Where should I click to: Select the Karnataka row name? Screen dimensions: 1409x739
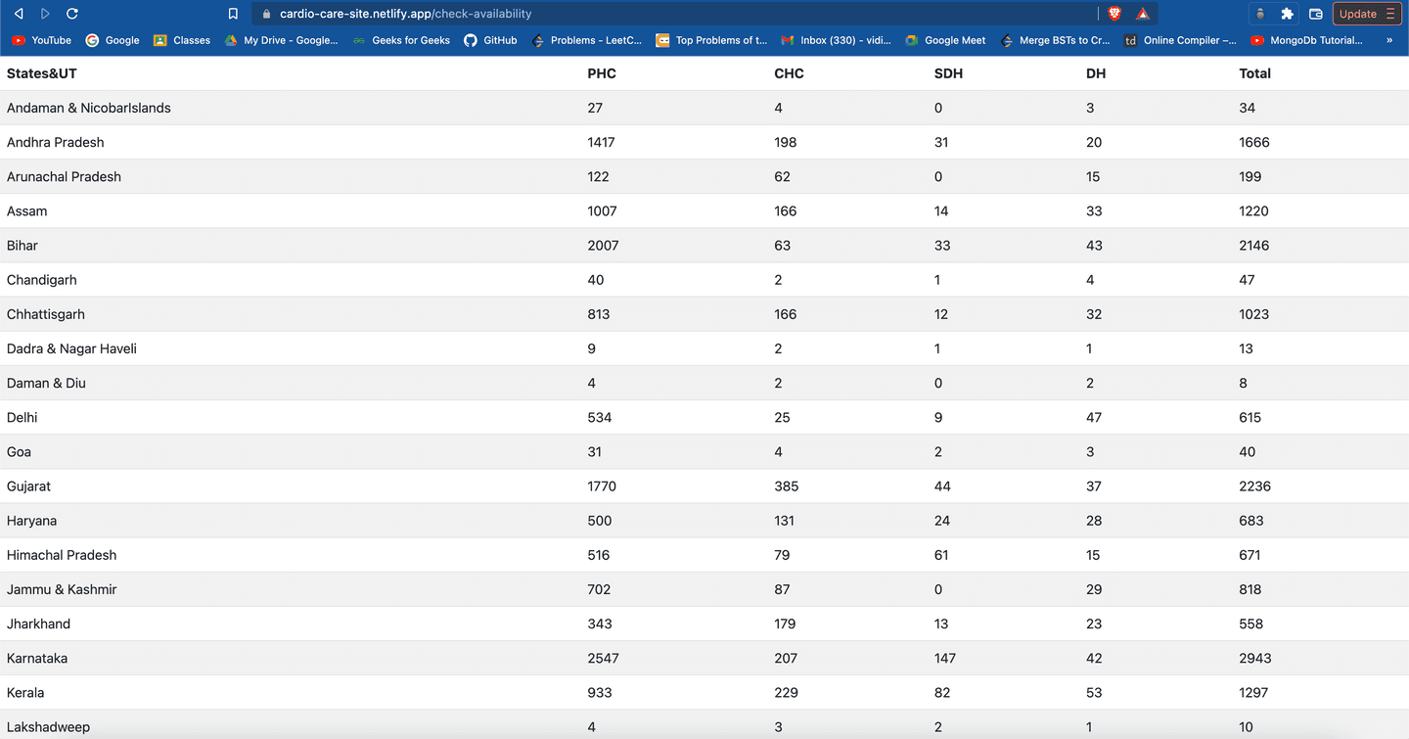pos(37,658)
